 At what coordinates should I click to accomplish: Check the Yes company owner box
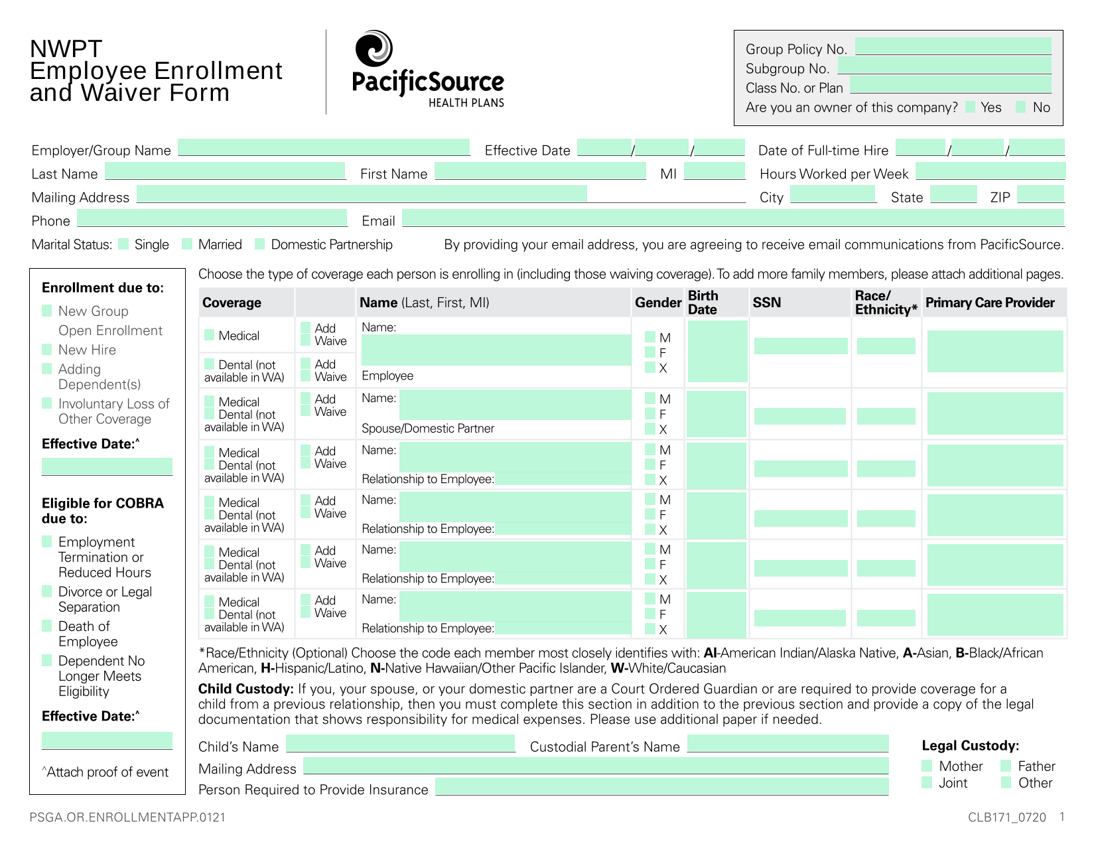pos(971,107)
